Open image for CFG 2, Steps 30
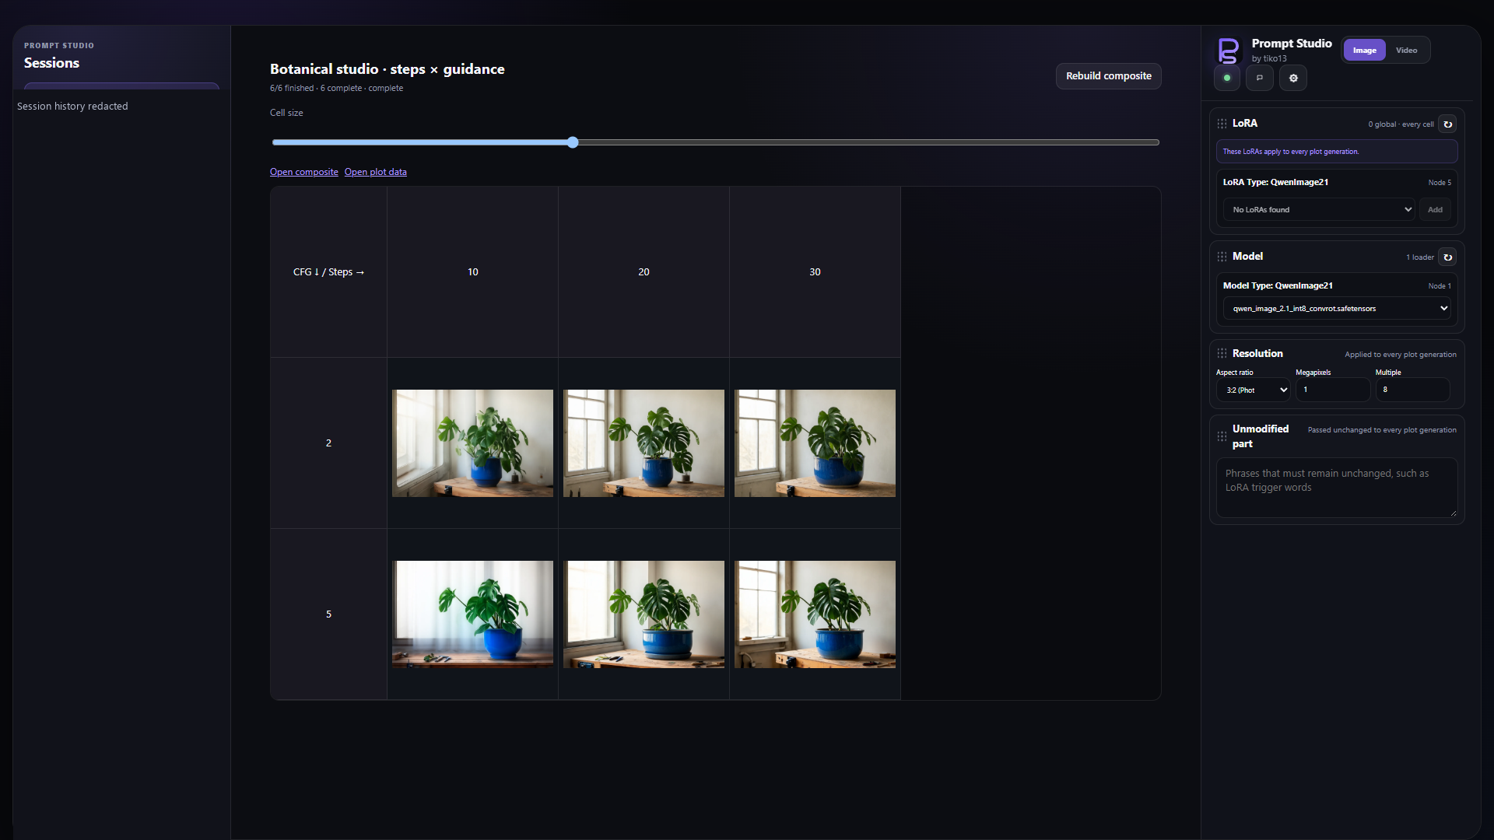This screenshot has height=840, width=1494. (x=815, y=443)
